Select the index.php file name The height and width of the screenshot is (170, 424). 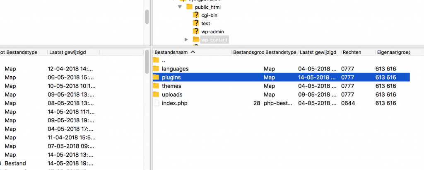coord(175,103)
